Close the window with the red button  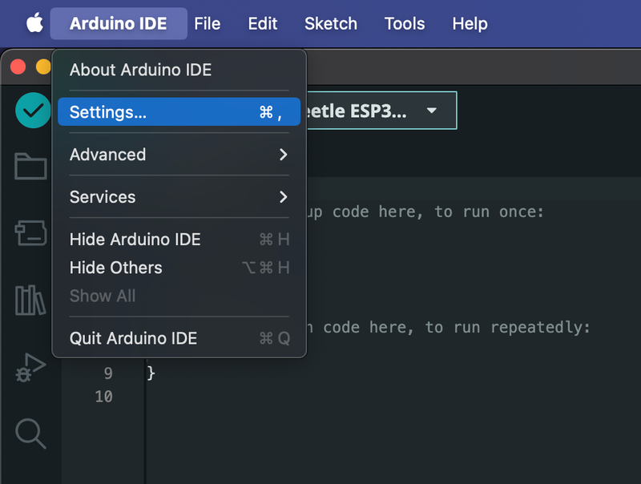tap(18, 67)
